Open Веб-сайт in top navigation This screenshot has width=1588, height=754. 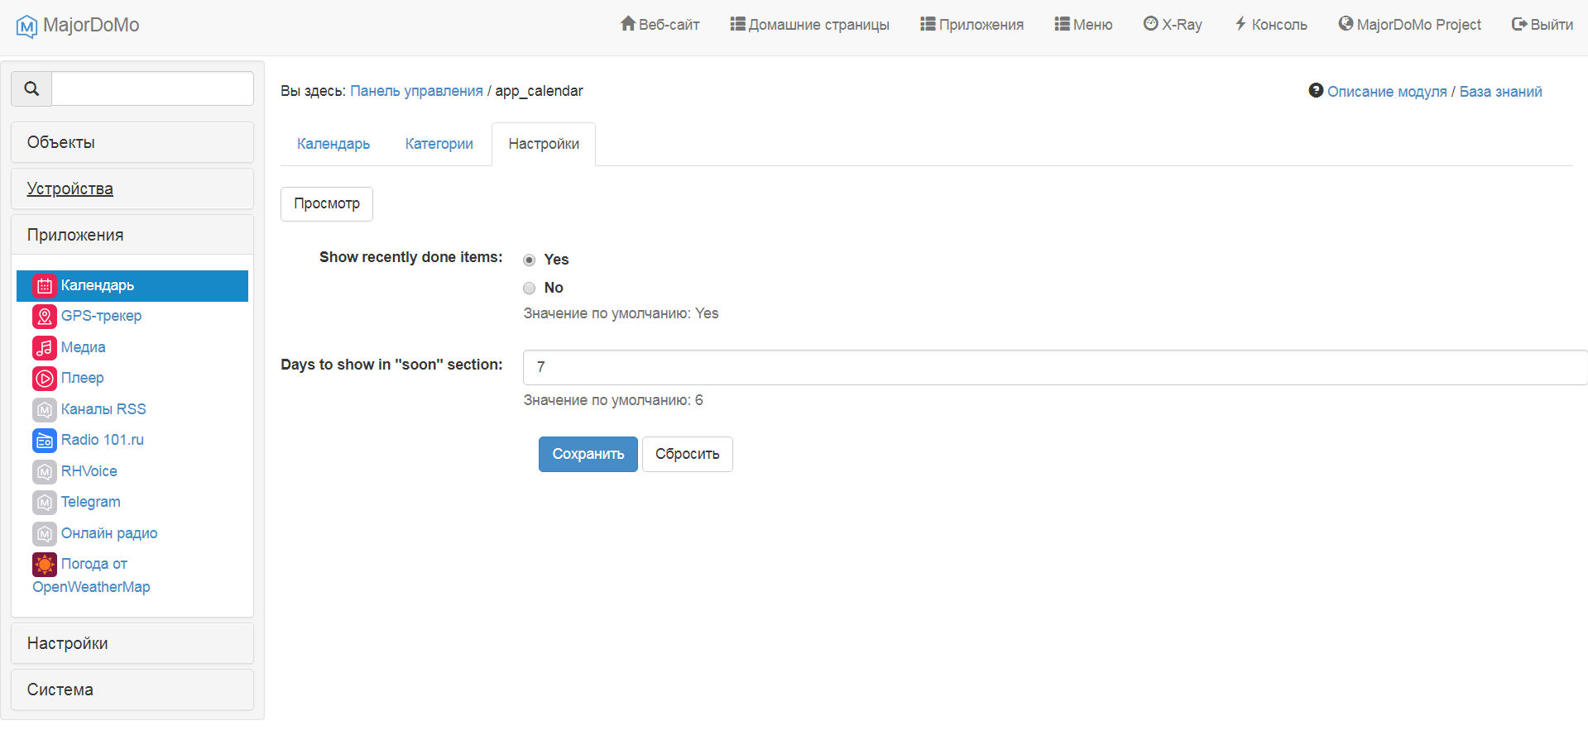coord(660,25)
